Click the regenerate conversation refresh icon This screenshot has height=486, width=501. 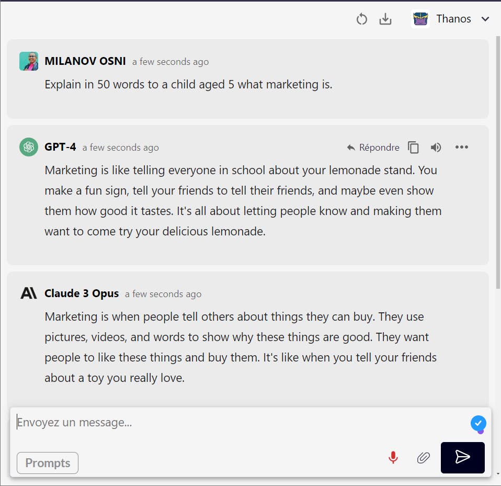(361, 19)
